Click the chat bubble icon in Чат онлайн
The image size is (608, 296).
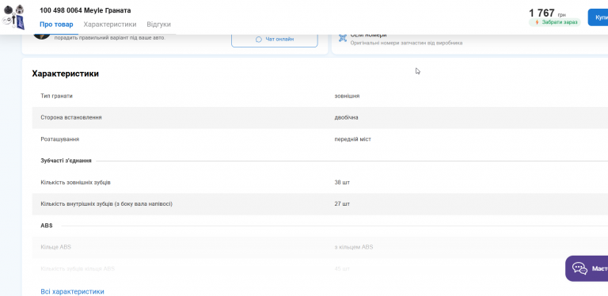259,40
